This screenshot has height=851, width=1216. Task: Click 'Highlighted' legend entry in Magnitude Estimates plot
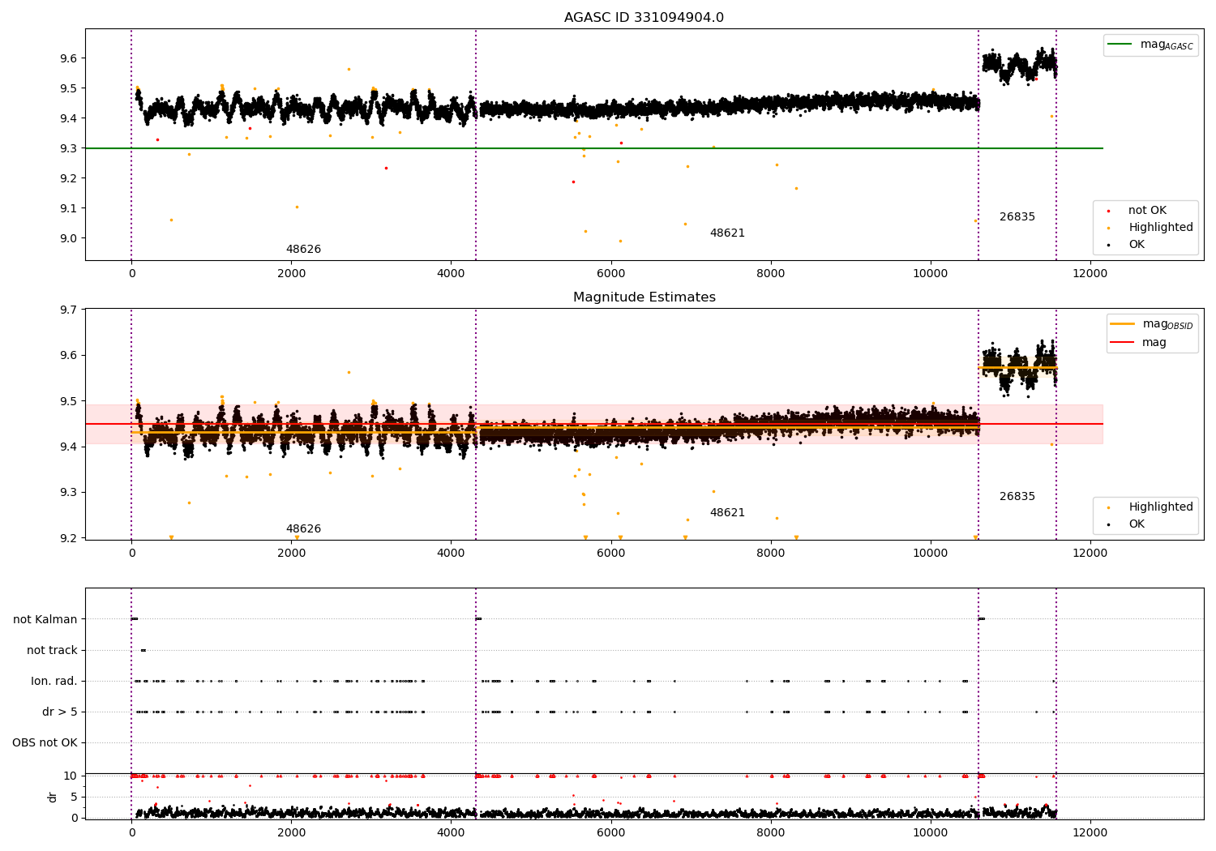(x=1151, y=507)
